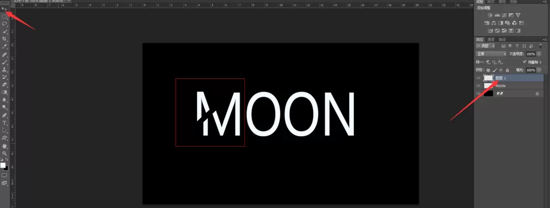Viewport: 550px width, 208px height.
Task: Toggle Quick Mask mode
Action: coord(4,175)
